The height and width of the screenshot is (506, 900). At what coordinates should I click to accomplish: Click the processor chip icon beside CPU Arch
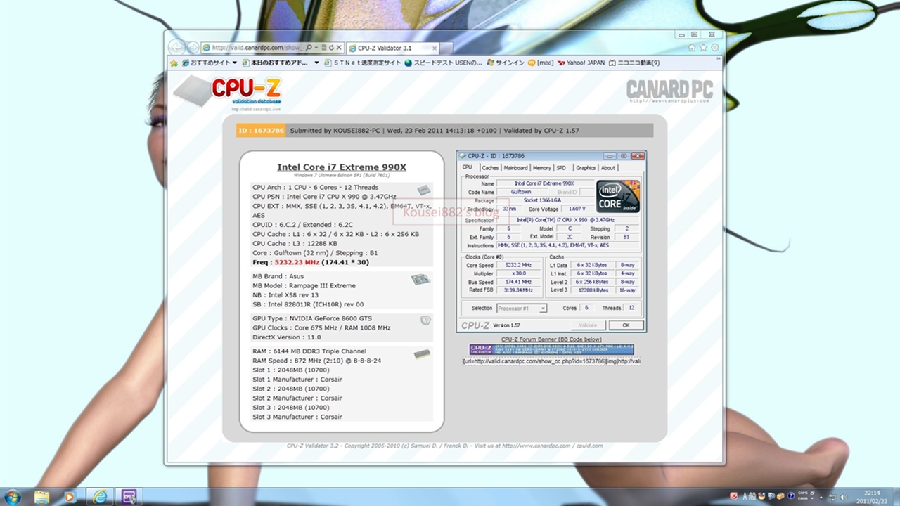point(423,190)
